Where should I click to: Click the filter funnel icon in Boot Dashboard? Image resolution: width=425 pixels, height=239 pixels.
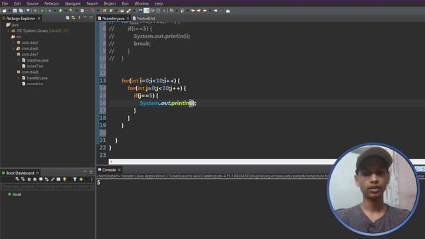tap(75, 179)
